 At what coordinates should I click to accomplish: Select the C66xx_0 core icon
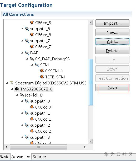click(32, 107)
